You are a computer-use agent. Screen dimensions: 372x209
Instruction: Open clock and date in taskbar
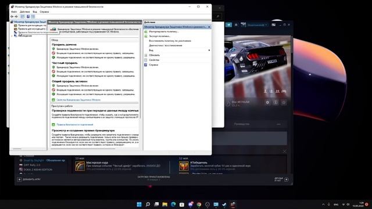358,204
